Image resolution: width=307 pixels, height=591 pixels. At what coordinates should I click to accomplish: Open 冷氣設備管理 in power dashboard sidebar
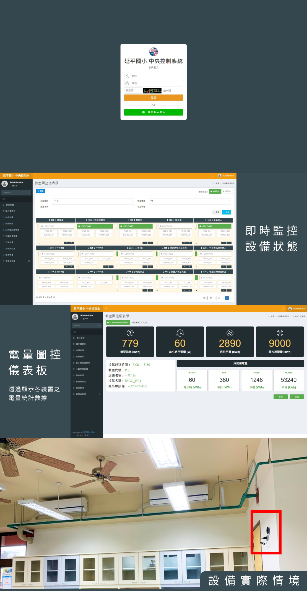click(87, 369)
